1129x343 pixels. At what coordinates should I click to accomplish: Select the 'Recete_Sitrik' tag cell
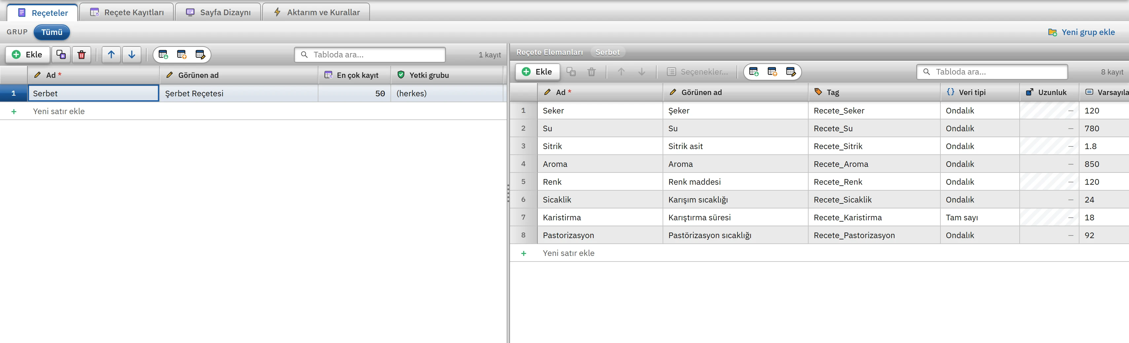click(x=874, y=146)
